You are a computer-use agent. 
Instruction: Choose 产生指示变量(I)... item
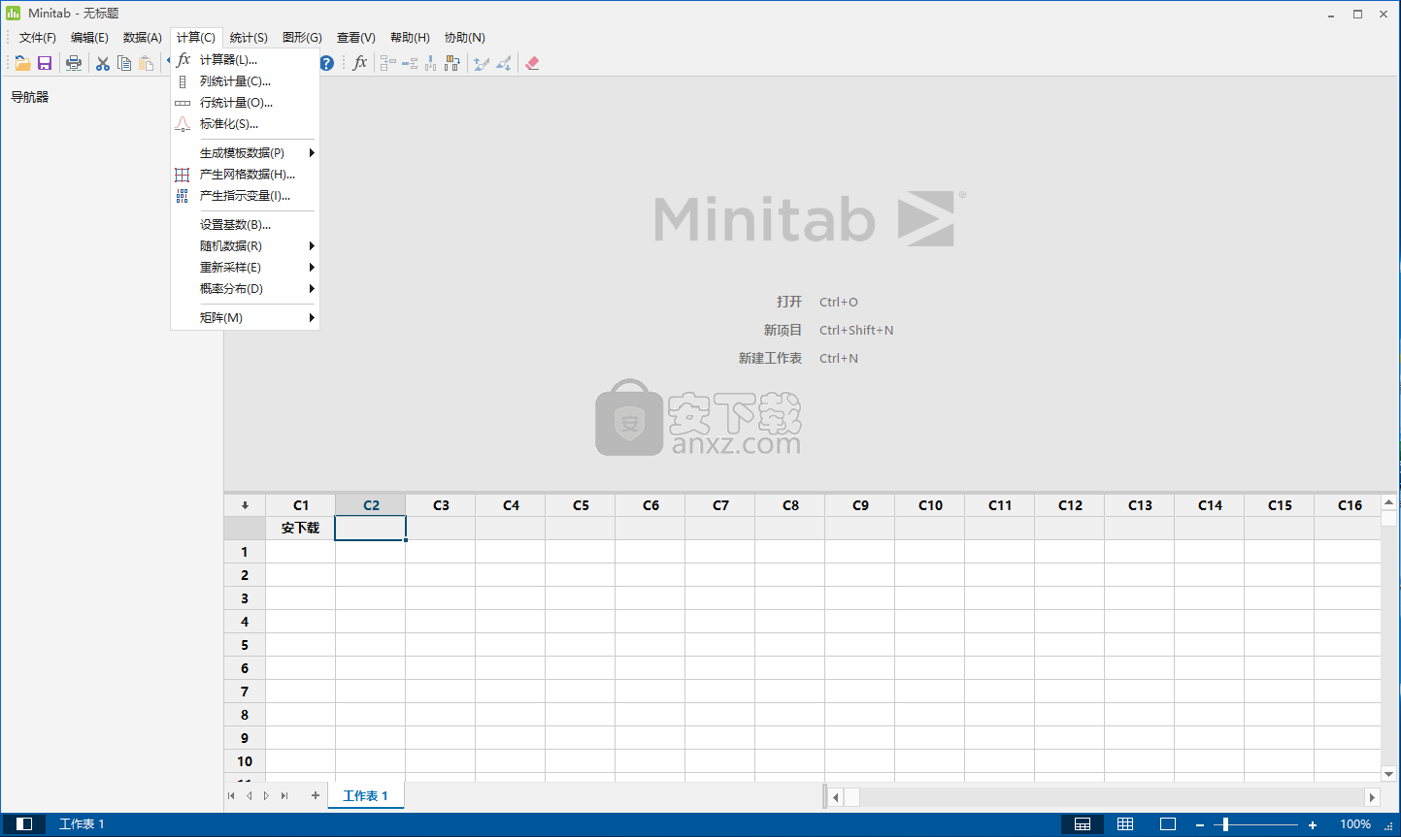tap(245, 196)
